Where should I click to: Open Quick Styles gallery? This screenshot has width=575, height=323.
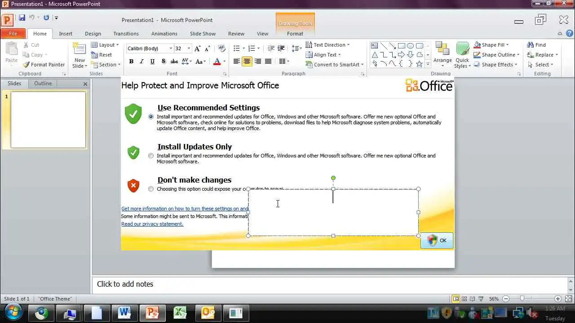click(462, 55)
